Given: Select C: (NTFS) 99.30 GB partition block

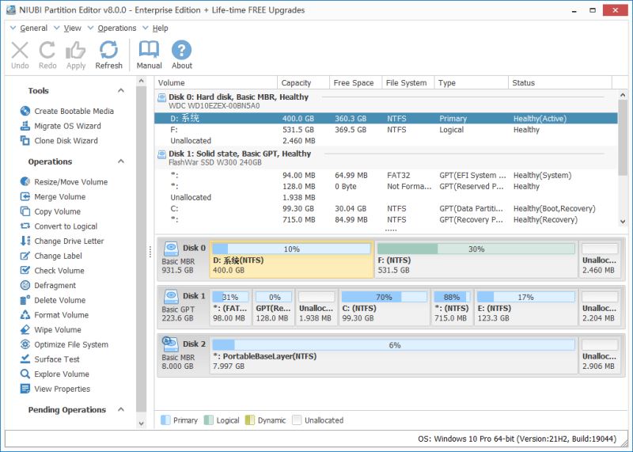Looking at the screenshot, I should [384, 307].
